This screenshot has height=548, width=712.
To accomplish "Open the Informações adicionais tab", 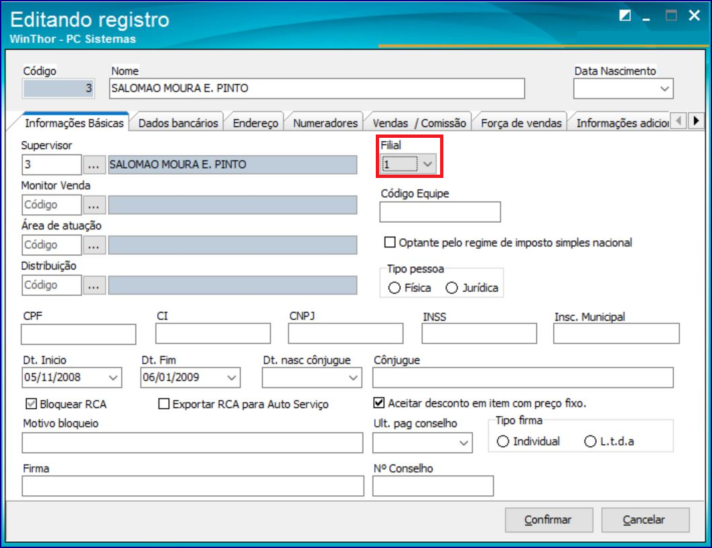I will (622, 123).
